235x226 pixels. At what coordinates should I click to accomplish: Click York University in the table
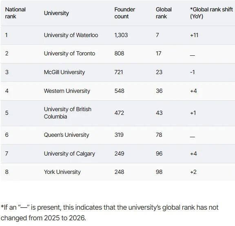pyautogui.click(x=62, y=172)
